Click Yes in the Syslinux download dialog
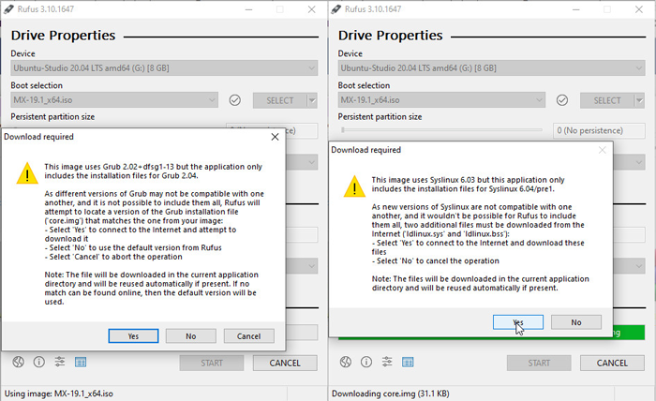 pyautogui.click(x=518, y=321)
